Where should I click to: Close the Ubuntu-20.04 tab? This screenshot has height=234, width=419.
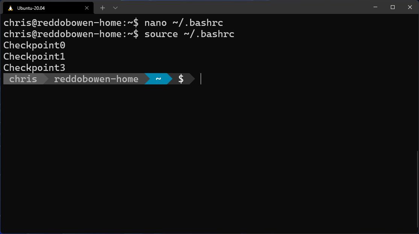(x=87, y=8)
